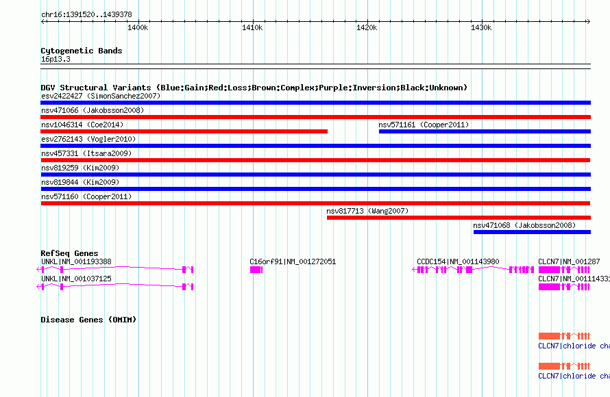Click the blue bar under esv2762143
610x397 pixels.
(x=315, y=146)
